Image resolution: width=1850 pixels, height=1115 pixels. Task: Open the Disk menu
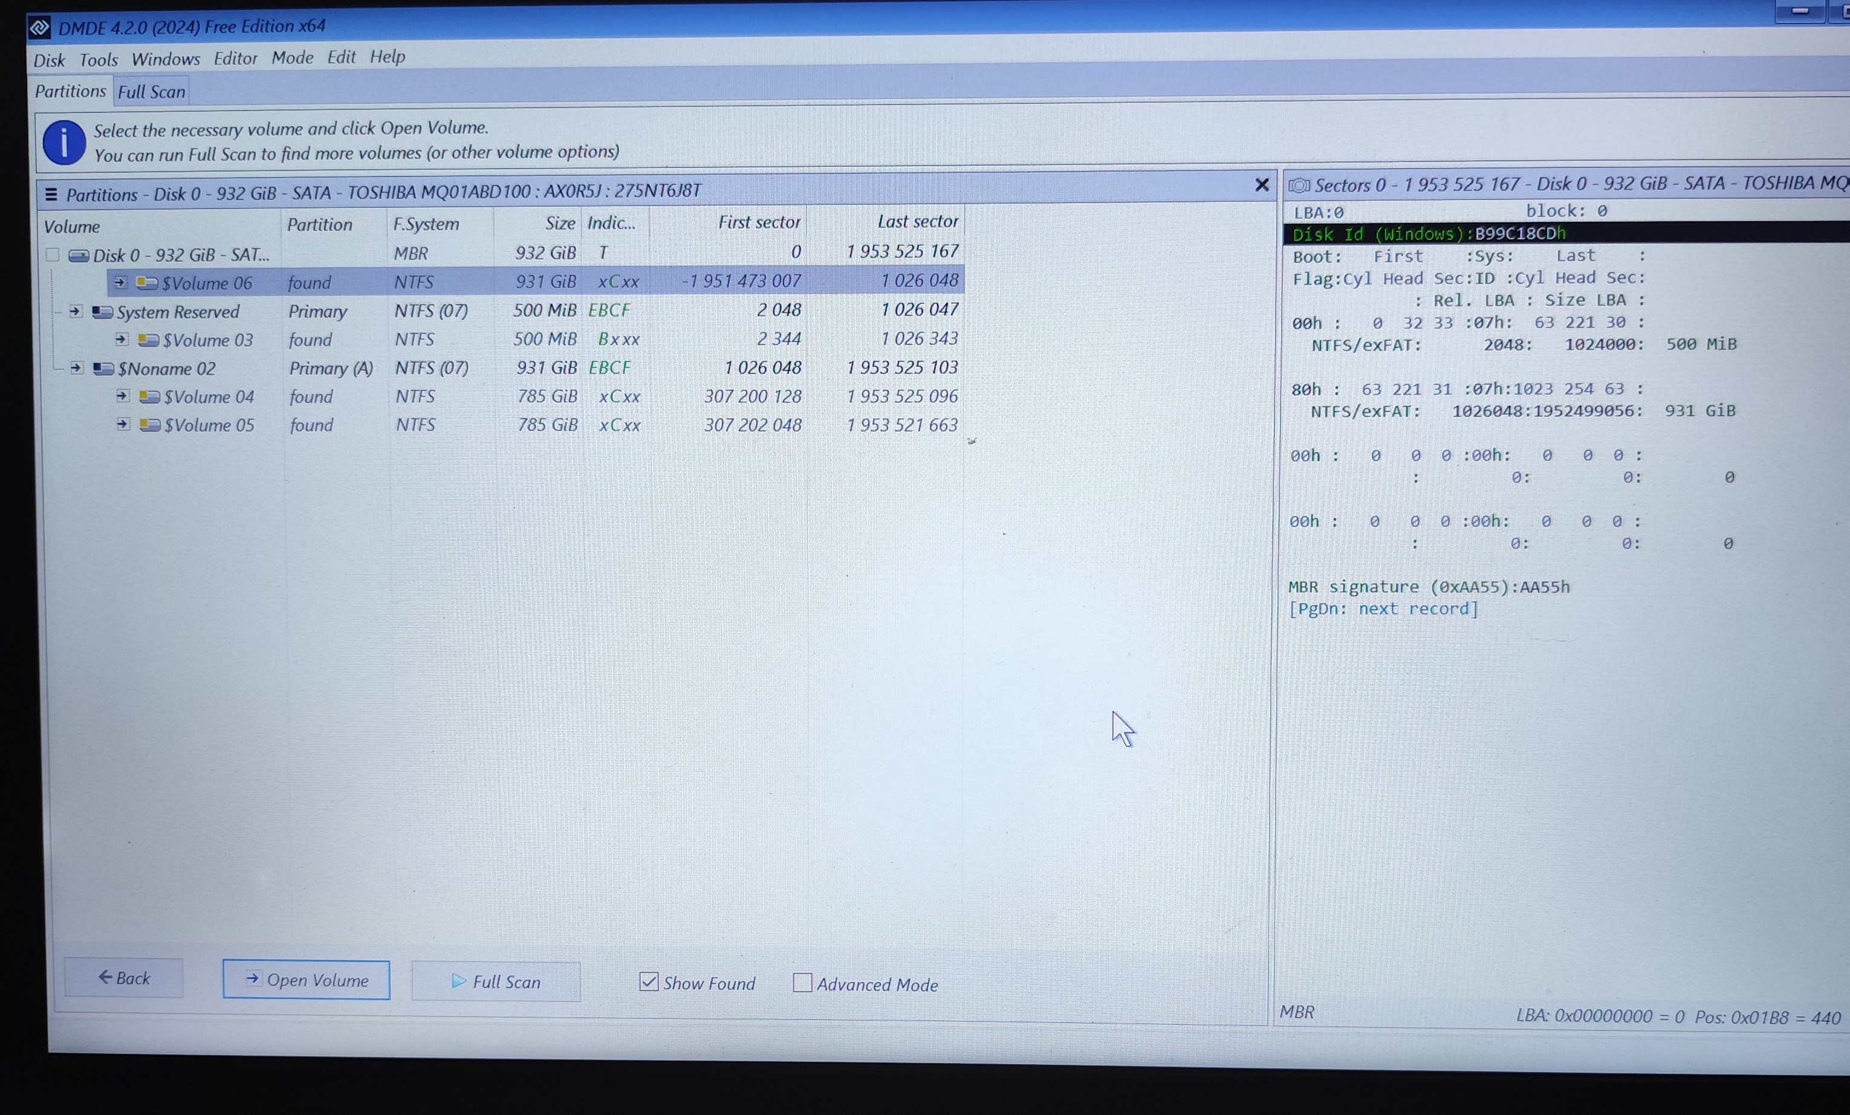[50, 60]
